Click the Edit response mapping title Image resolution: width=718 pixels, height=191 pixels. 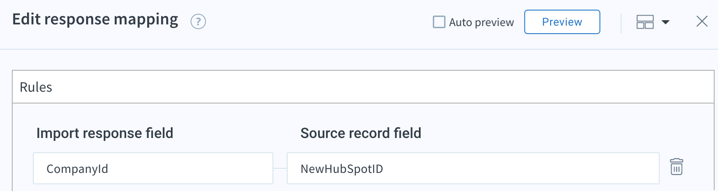95,20
